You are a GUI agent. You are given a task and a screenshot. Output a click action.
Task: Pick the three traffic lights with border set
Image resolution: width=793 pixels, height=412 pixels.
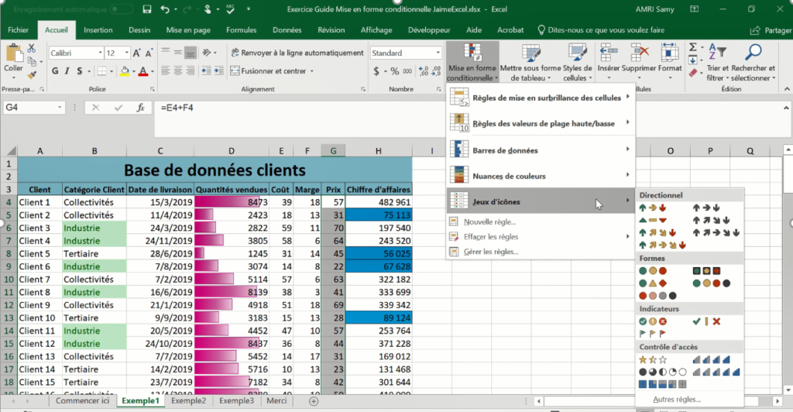(x=705, y=270)
